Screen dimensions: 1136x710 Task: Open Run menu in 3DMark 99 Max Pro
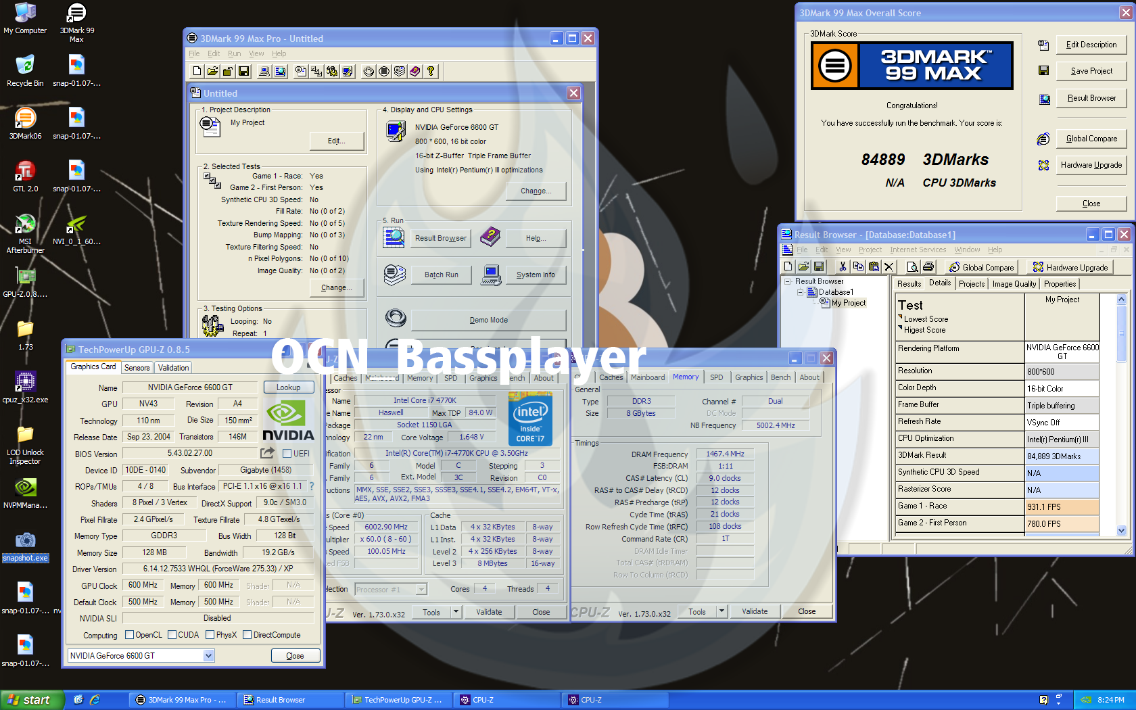pos(234,53)
